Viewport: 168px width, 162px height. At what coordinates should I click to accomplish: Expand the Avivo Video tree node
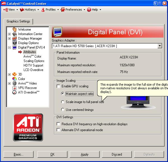[10, 83]
